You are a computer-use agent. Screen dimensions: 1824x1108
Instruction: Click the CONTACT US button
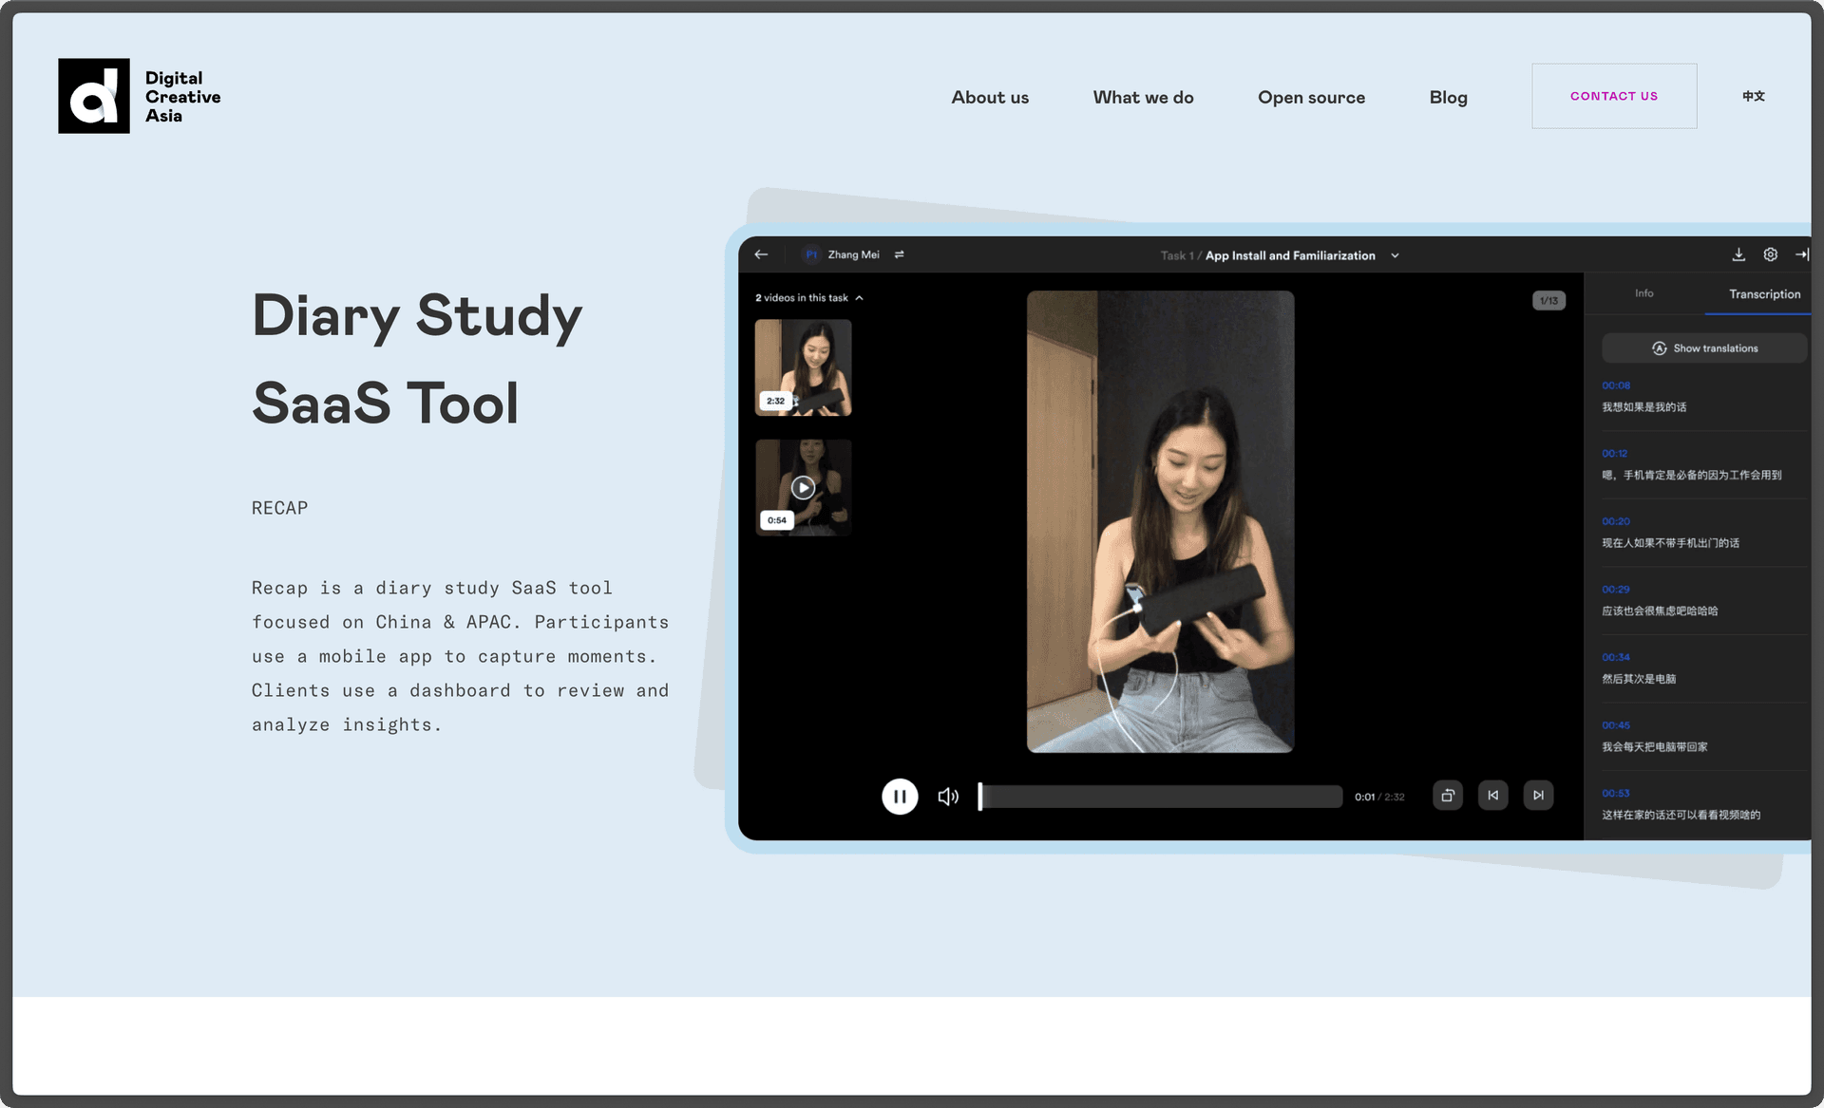[x=1613, y=96]
